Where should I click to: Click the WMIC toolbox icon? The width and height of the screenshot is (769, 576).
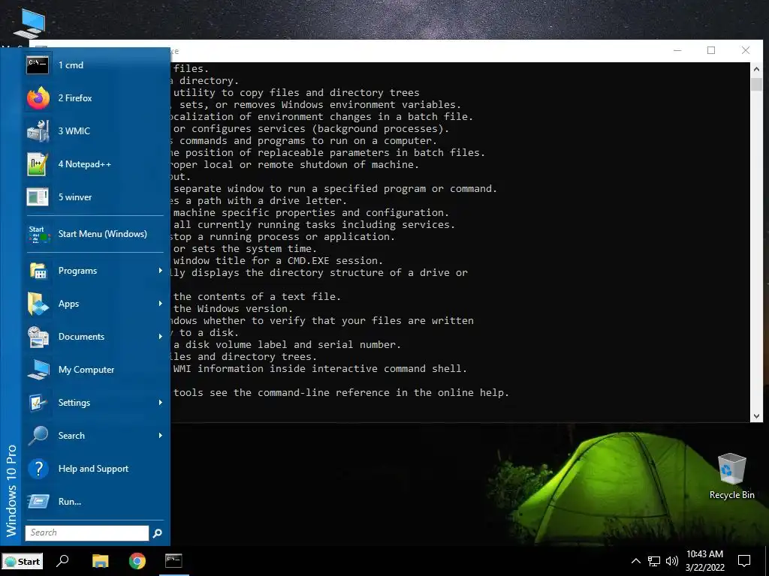[x=38, y=130]
